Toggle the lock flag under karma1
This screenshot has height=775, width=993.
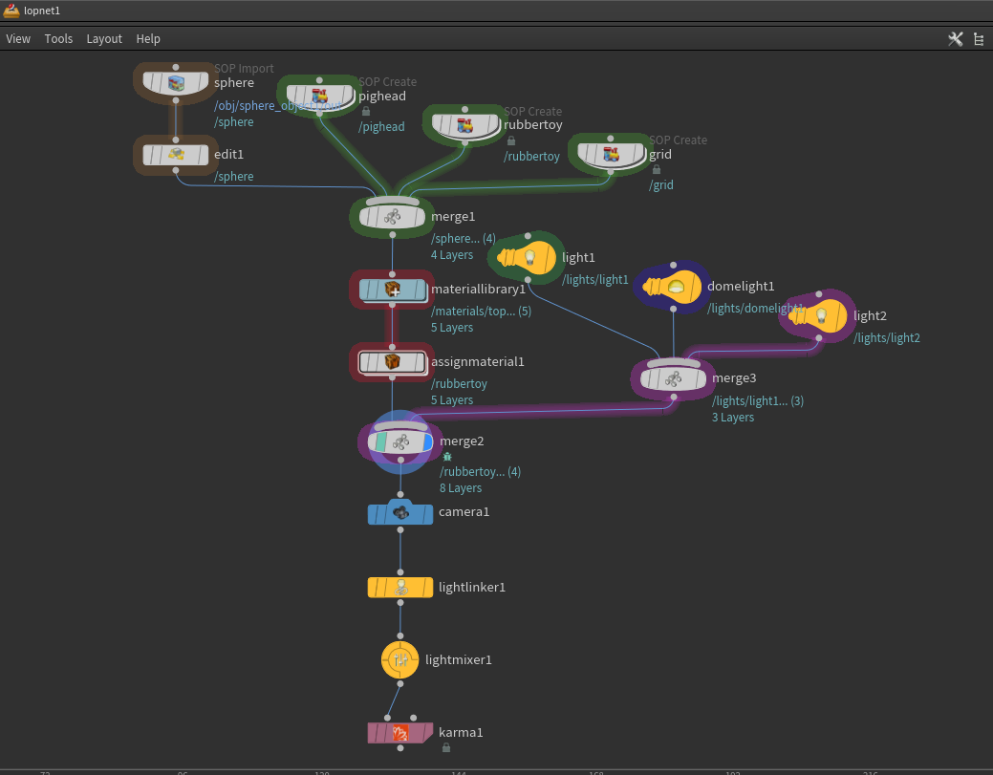click(x=445, y=748)
